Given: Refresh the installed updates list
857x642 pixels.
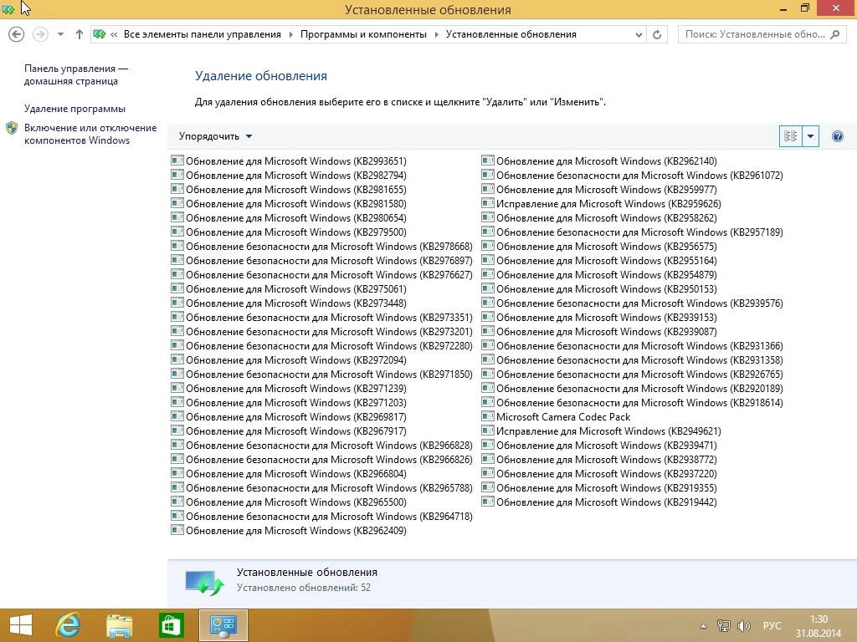Looking at the screenshot, I should pos(657,34).
